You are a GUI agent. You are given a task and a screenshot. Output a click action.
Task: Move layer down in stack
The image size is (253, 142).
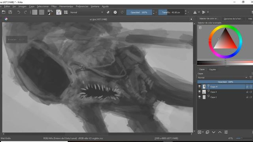[x=213, y=132]
